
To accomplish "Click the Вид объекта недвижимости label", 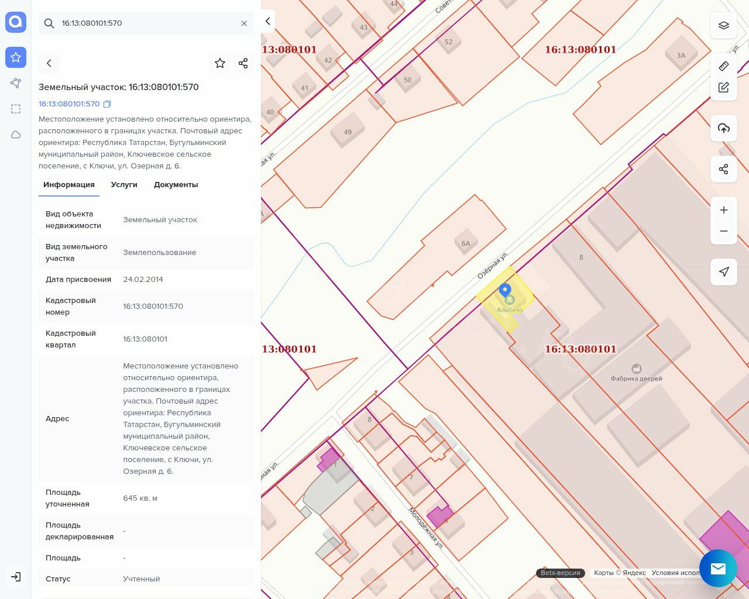I will pyautogui.click(x=73, y=220).
